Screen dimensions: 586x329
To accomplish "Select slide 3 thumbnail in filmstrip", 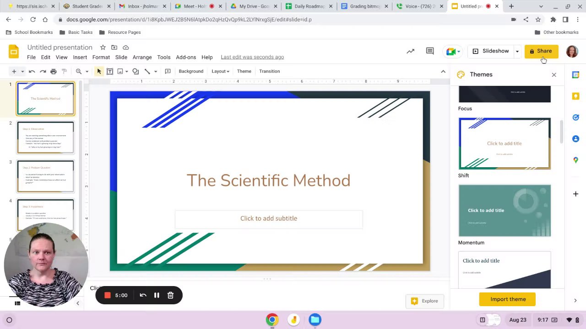I will [45, 176].
